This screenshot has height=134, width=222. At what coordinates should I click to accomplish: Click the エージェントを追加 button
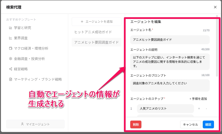[x=96, y=22]
